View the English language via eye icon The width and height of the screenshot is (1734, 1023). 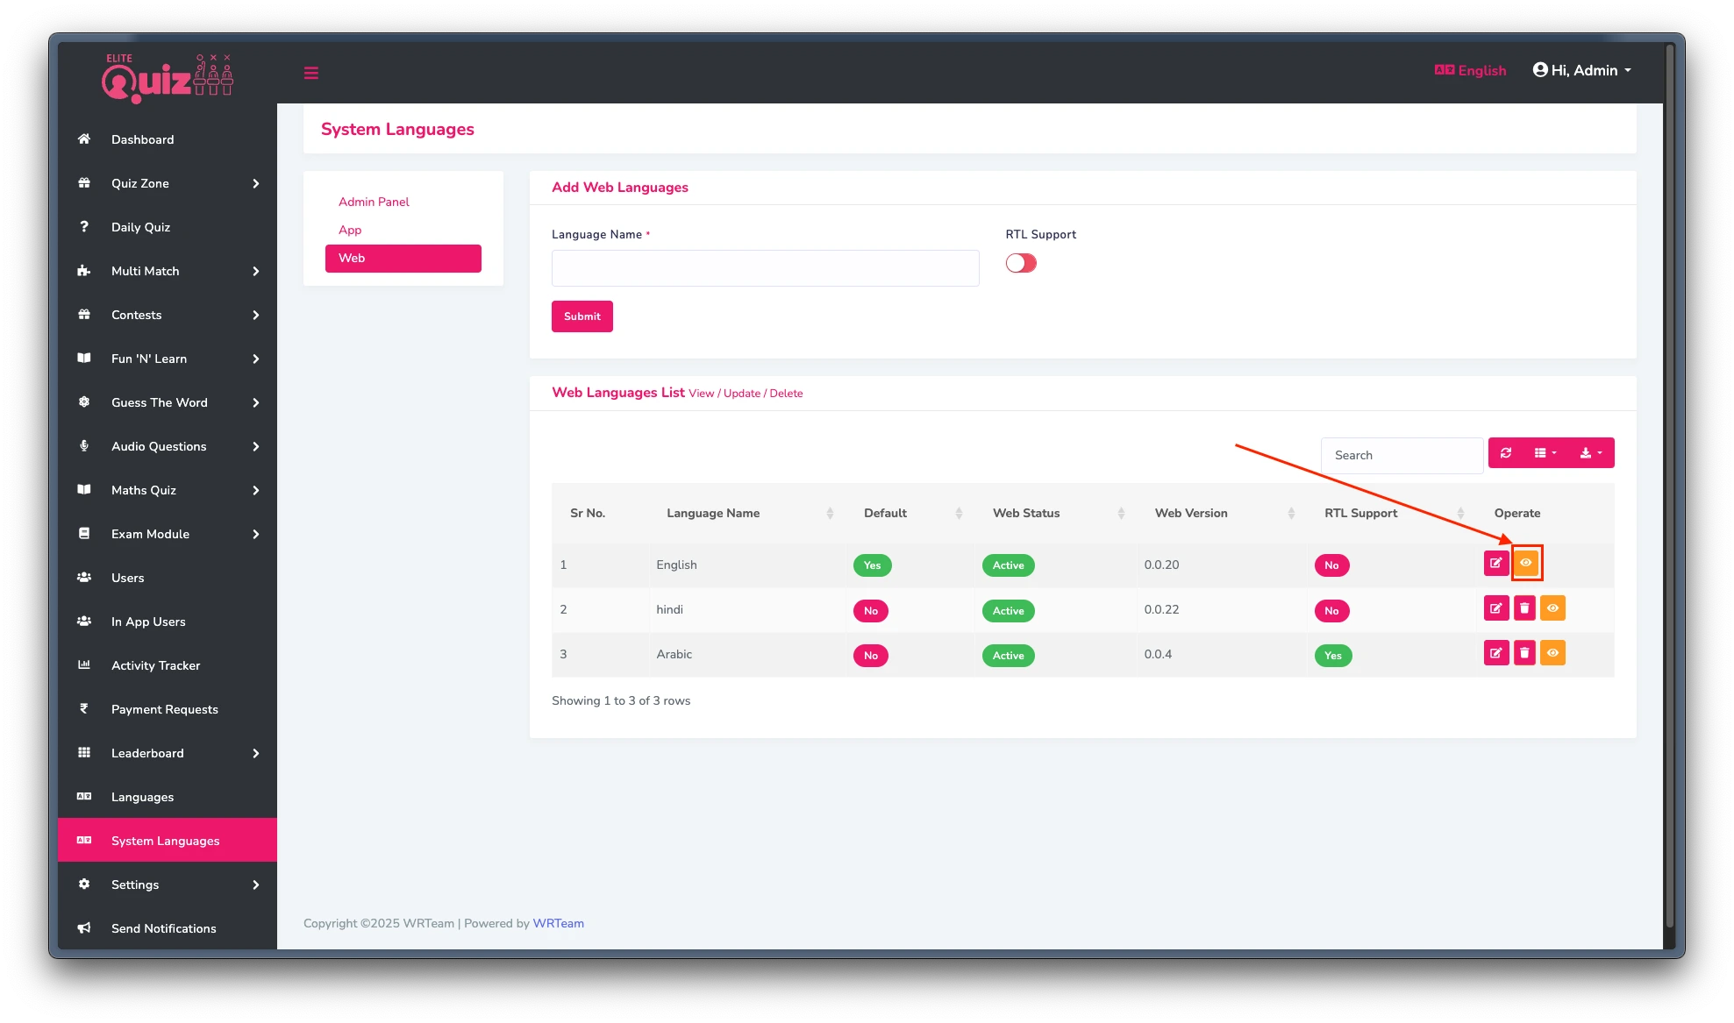click(x=1526, y=564)
